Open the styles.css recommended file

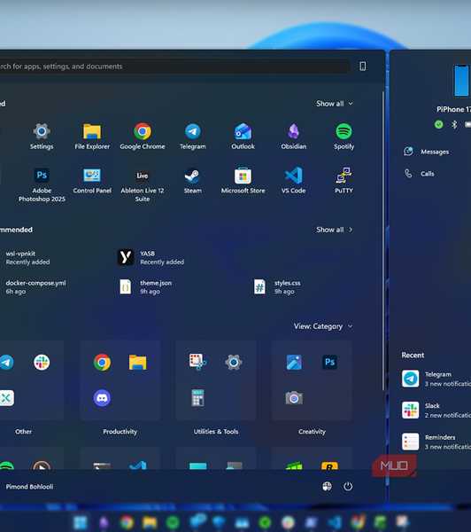pos(277,287)
